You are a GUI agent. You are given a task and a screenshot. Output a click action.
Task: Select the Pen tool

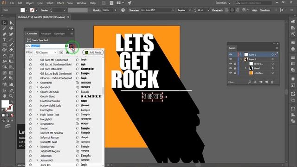point(5,34)
